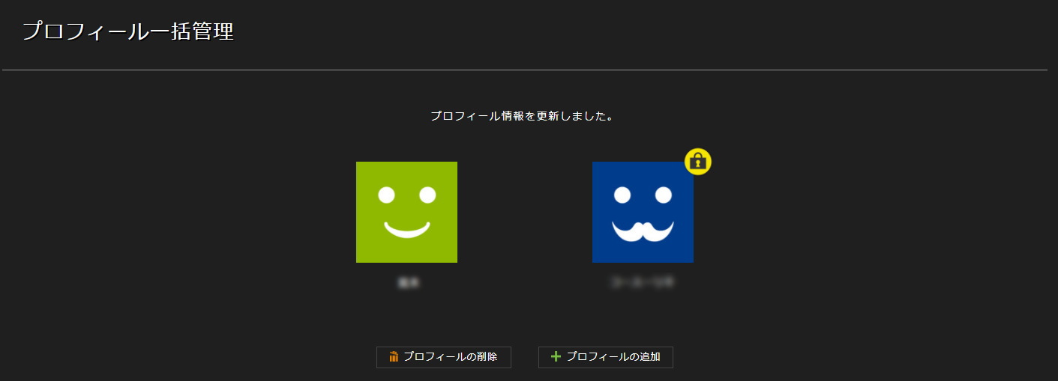Click the right eye of green smiley
The width and height of the screenshot is (1058, 381).
(427, 195)
